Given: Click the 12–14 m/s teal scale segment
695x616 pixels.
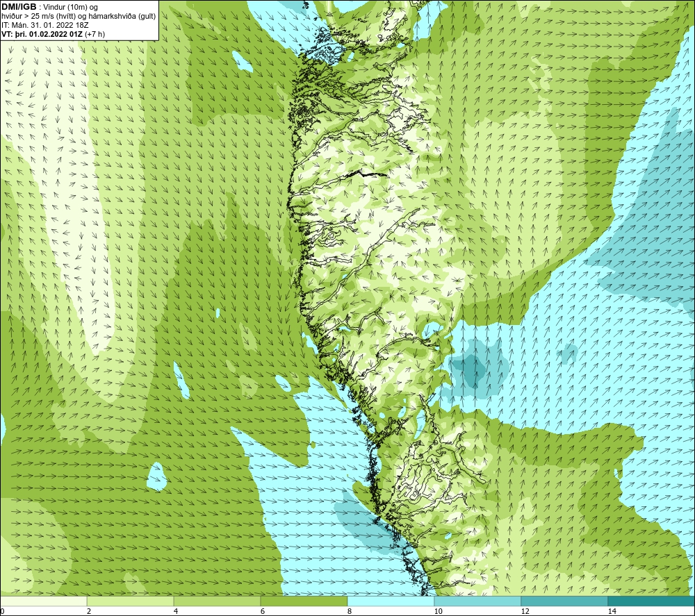Looking at the screenshot, I should (x=564, y=601).
